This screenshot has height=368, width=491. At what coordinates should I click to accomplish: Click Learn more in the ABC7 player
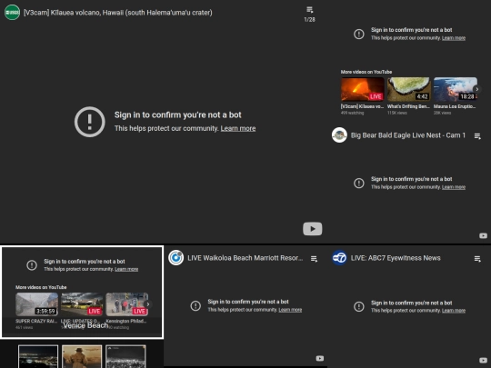454,311
